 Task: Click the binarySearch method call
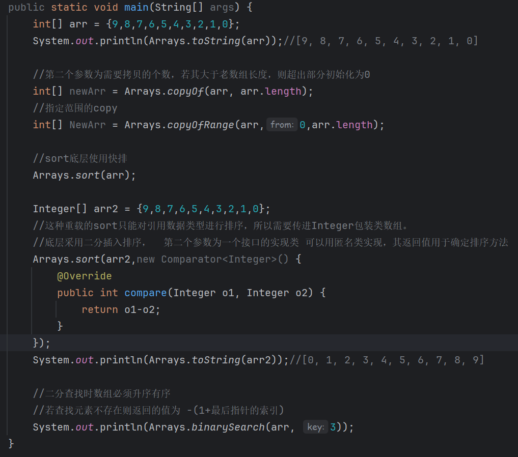(228, 427)
